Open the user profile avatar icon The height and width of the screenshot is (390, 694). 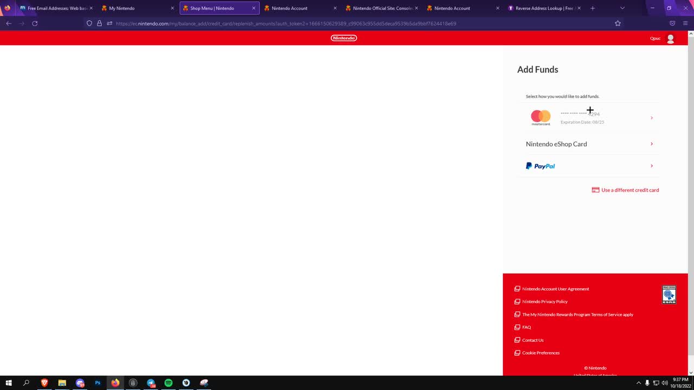pyautogui.click(x=670, y=38)
